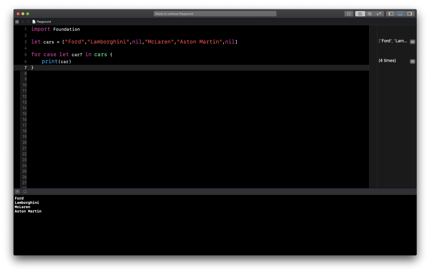
Task: Toggle the Inspectors right panel
Action: [x=410, y=14]
